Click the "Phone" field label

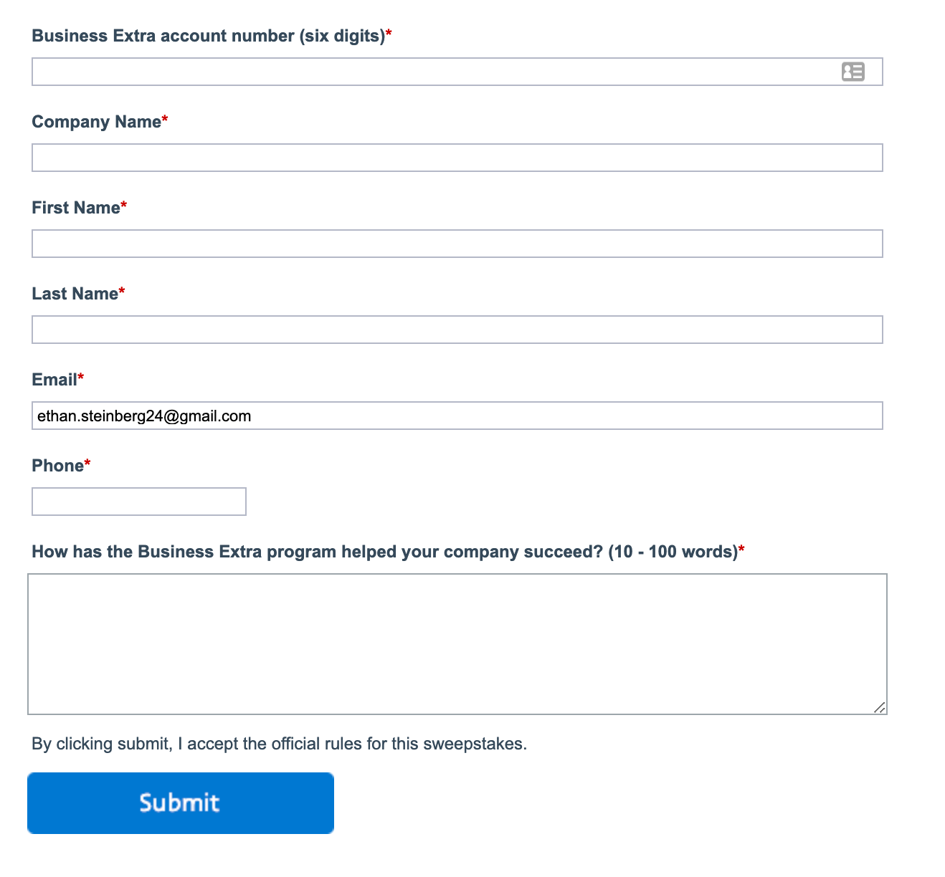[x=57, y=466]
